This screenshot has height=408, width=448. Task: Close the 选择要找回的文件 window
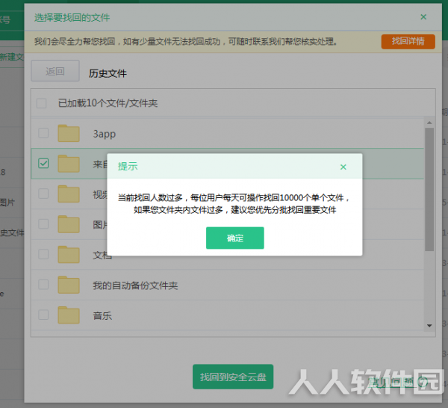(x=423, y=17)
